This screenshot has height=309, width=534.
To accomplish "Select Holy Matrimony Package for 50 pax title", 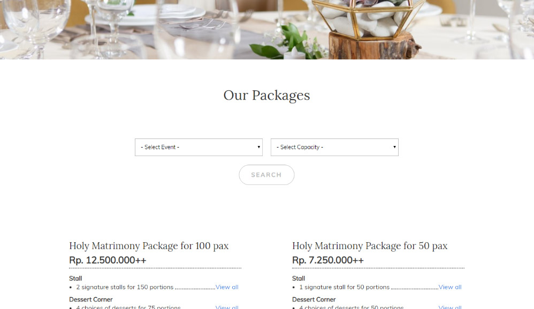I will 370,246.
